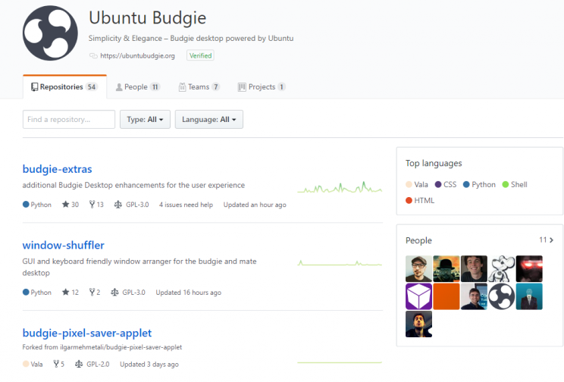Viewport: 564px width, 382px height.
Task: Open the Language: All dropdown
Action: pos(209,120)
